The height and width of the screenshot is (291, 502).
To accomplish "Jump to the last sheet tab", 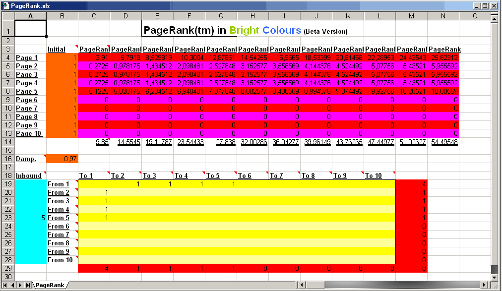I will coord(28,285).
